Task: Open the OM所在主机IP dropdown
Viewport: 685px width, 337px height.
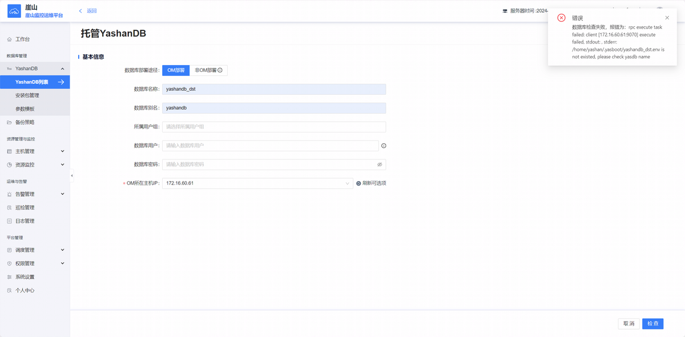Action: 257,183
